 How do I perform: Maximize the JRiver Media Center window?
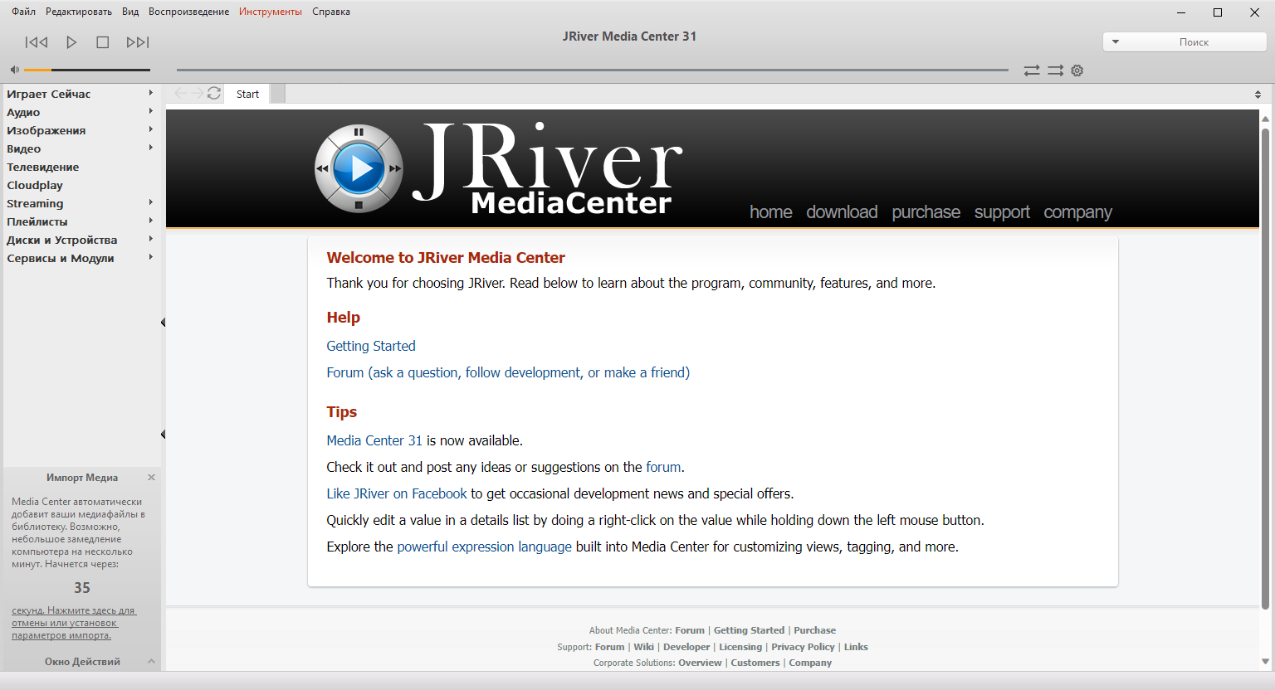(x=1218, y=12)
